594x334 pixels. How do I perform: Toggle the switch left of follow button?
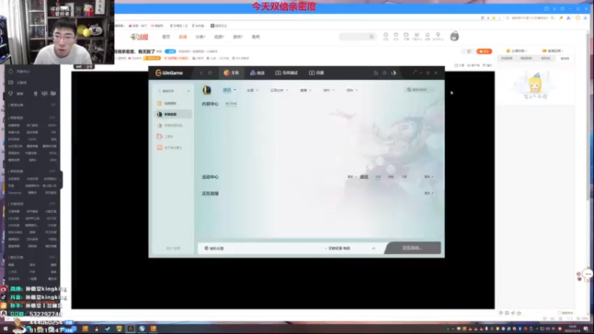469,51
